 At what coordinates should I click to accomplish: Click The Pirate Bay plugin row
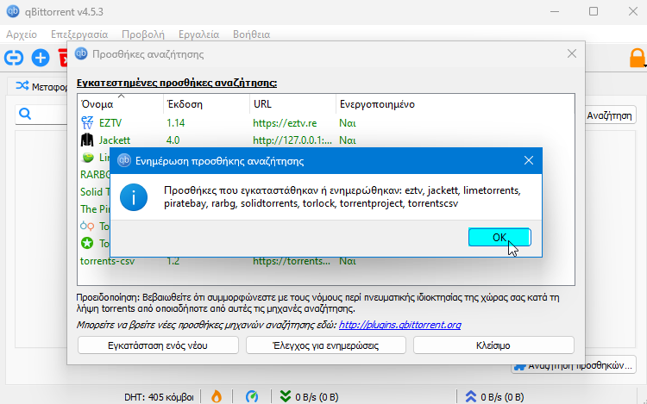pyautogui.click(x=95, y=208)
